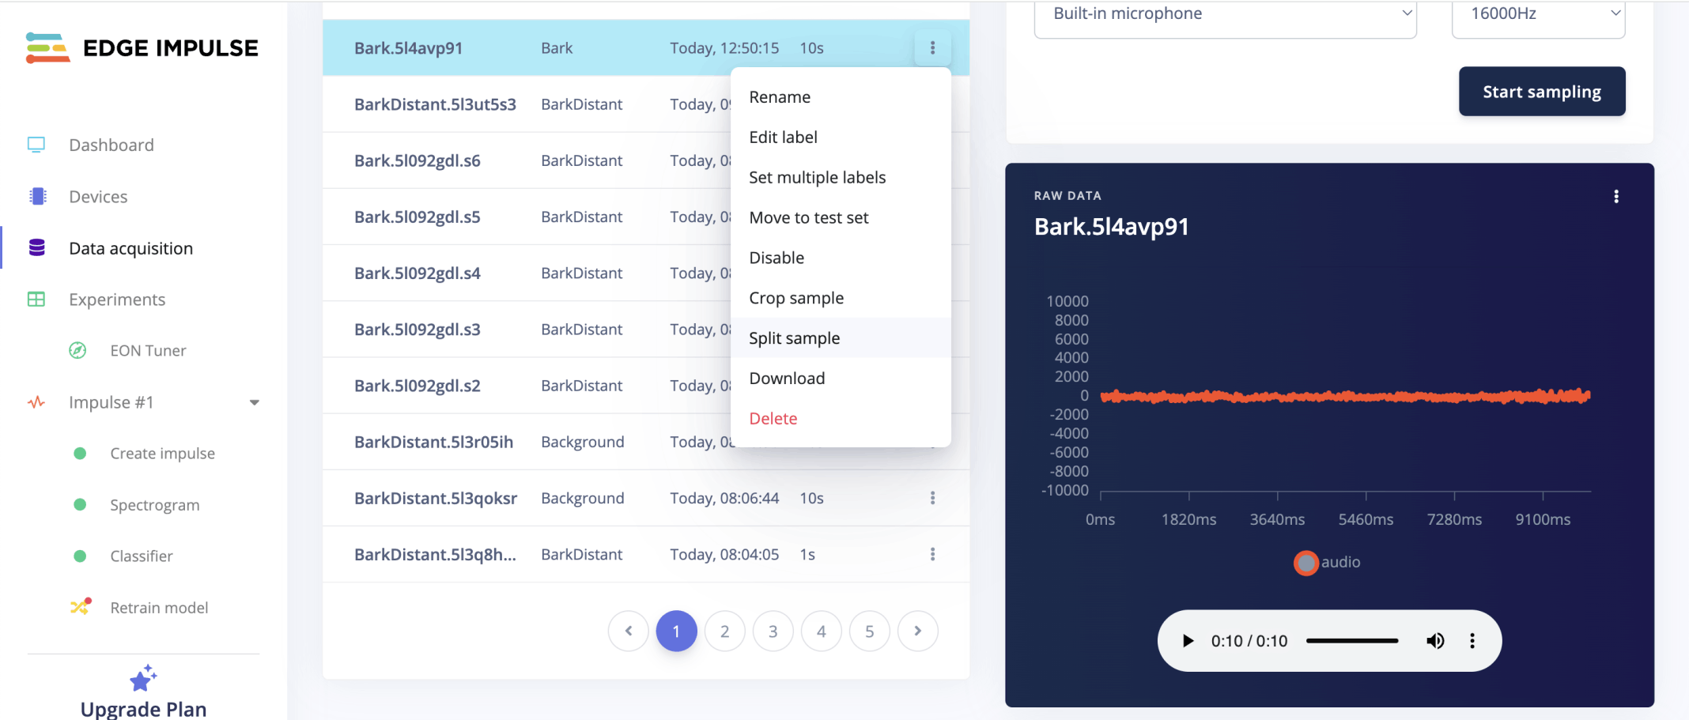
Task: Open the Devices page
Action: click(x=98, y=197)
